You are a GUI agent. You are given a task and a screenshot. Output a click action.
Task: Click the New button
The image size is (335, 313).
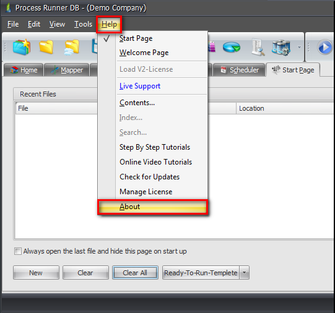pos(36,272)
